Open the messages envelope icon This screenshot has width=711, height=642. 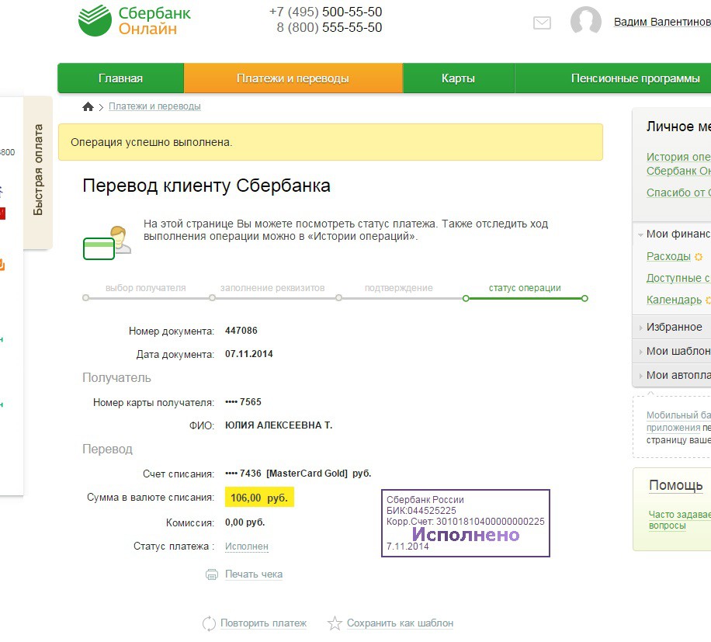pyautogui.click(x=542, y=23)
